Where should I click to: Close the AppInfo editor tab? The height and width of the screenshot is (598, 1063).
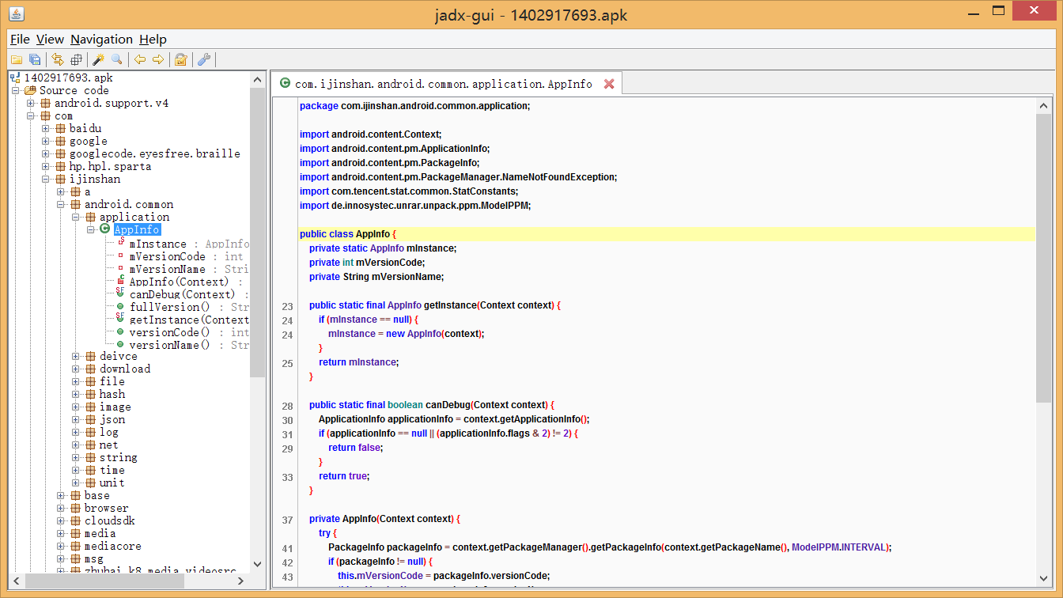pyautogui.click(x=609, y=84)
